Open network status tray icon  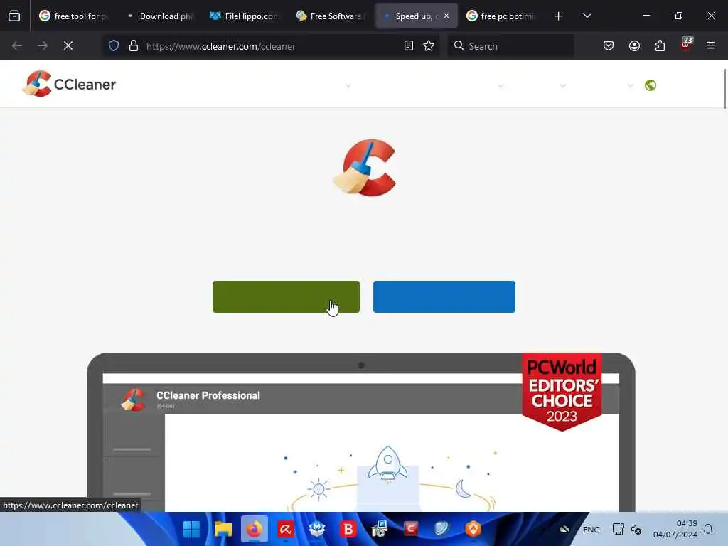tap(618, 529)
